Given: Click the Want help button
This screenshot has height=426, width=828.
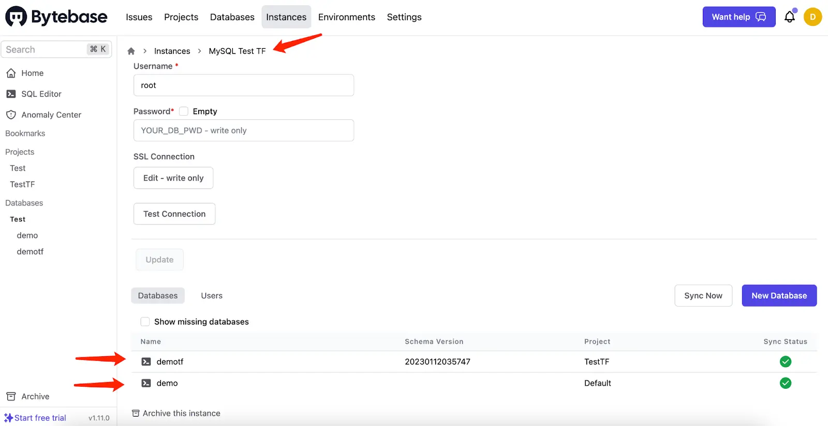Looking at the screenshot, I should pyautogui.click(x=739, y=17).
